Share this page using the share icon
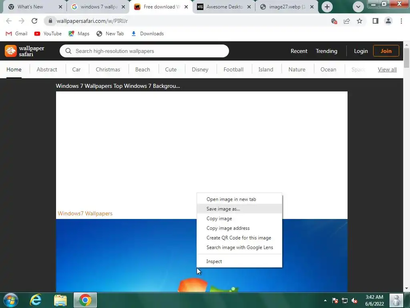The height and width of the screenshot is (308, 410). [x=347, y=21]
